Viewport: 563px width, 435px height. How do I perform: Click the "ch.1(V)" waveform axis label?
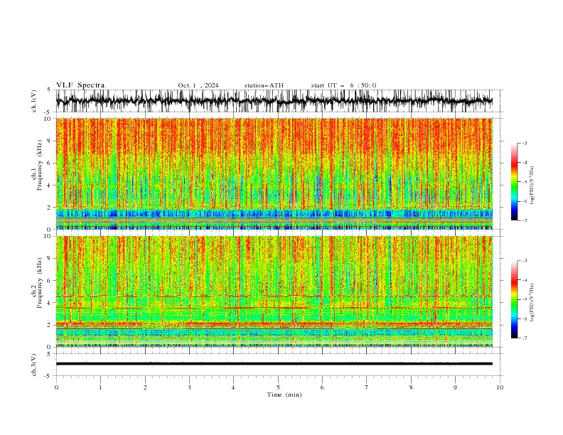[34, 101]
